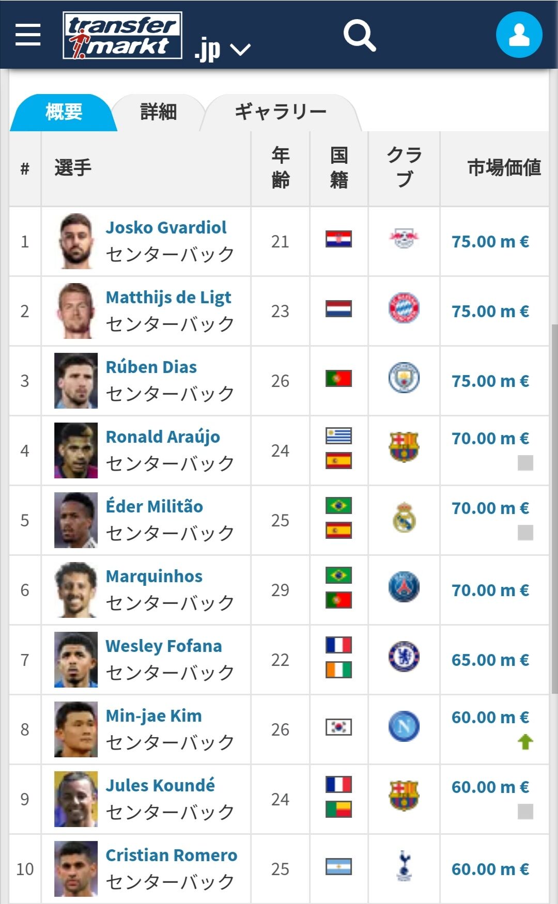Open the user profile icon

(x=519, y=35)
